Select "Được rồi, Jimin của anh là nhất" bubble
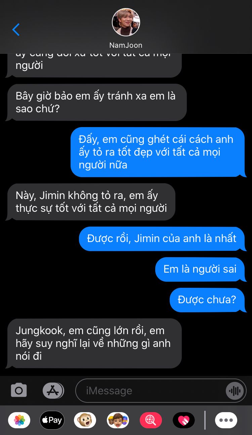The width and height of the screenshot is (252, 435). pos(163,239)
